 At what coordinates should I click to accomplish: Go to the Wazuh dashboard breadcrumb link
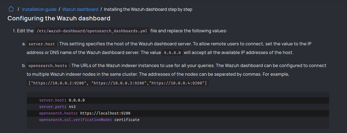pos(80,9)
